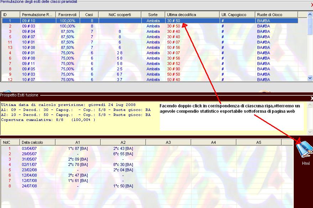Click Ultima data di calcolo previsione line
313x208 pixels.
point(68,105)
